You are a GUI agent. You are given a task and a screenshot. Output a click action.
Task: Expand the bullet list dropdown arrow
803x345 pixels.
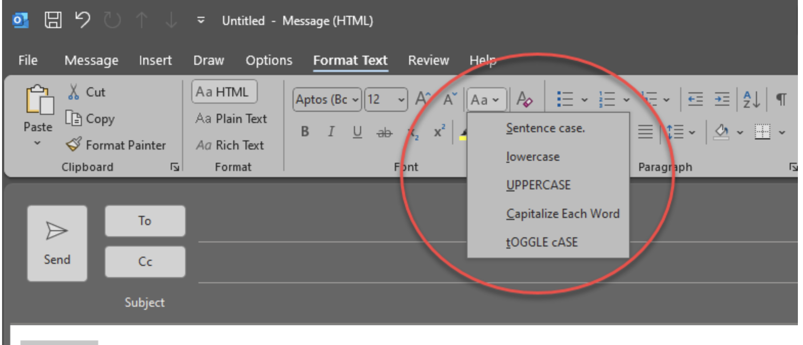[585, 100]
